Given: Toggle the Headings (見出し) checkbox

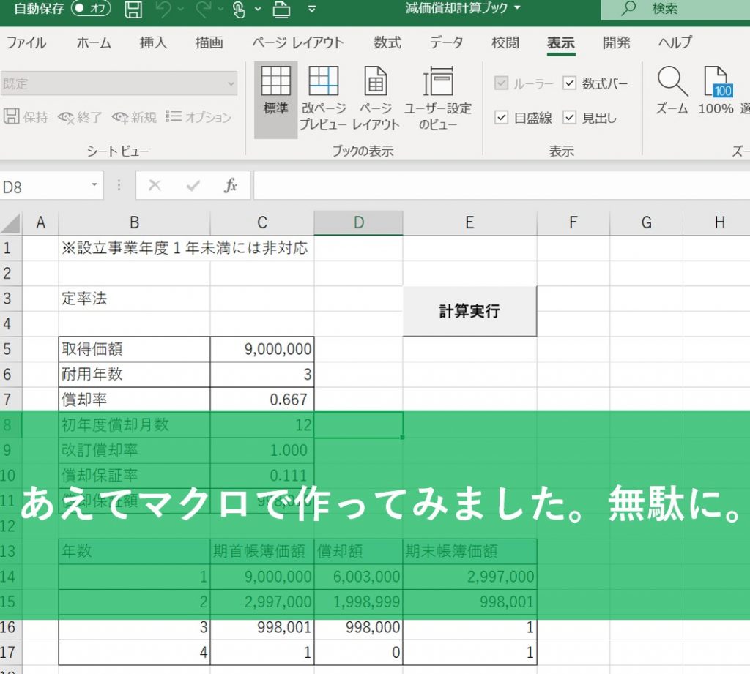Looking at the screenshot, I should (x=569, y=118).
